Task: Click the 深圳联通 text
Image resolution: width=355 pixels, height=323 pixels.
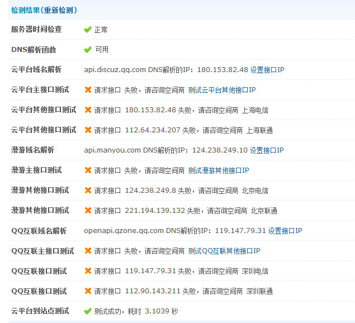Action: pyautogui.click(x=259, y=291)
